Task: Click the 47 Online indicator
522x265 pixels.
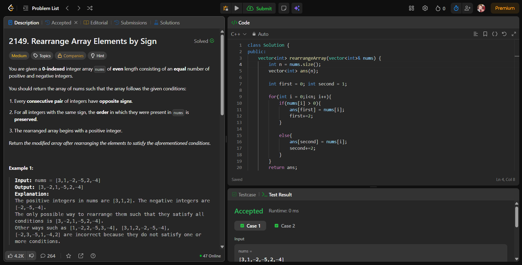Action: [x=210, y=256]
